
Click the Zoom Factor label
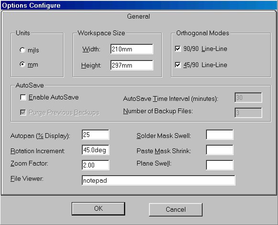(29, 163)
